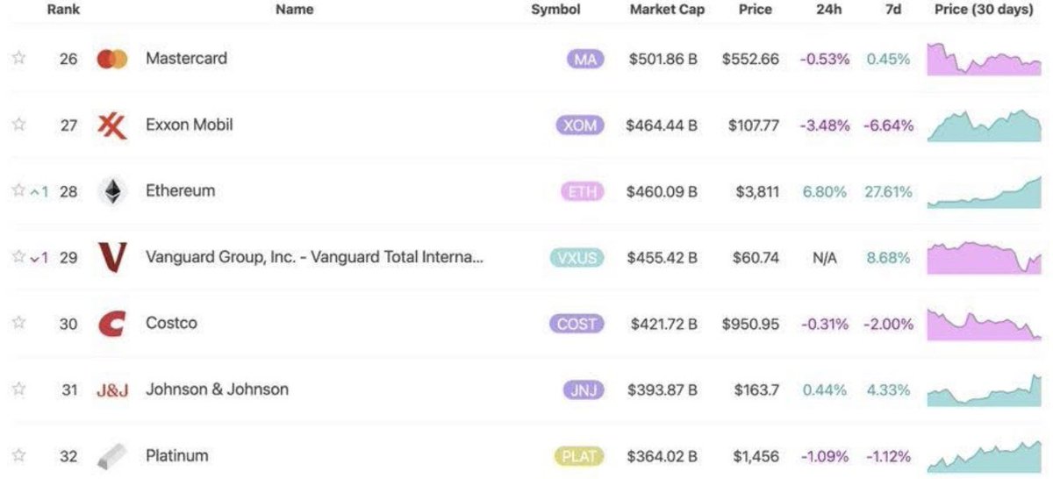Click the Mastercard logo icon
Viewport: 1053px width, 479px height.
click(112, 60)
